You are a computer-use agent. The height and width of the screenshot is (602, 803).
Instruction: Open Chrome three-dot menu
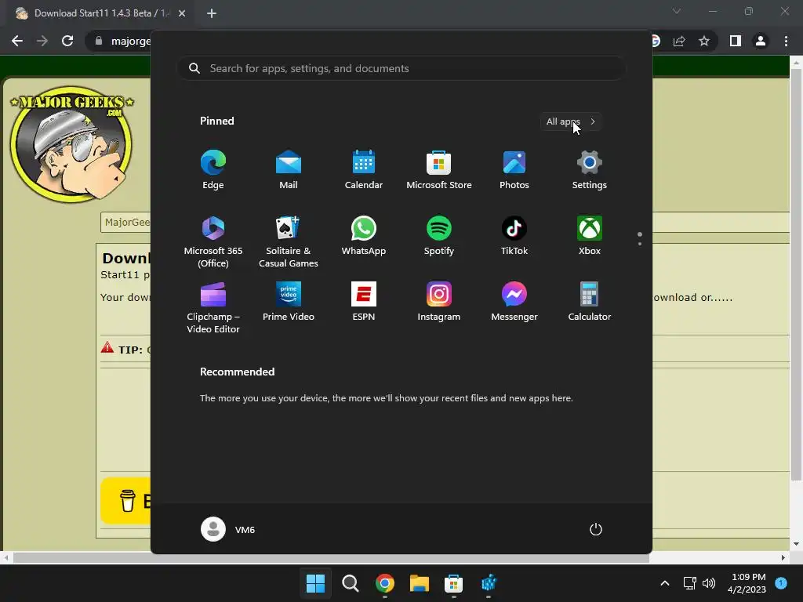tap(786, 41)
